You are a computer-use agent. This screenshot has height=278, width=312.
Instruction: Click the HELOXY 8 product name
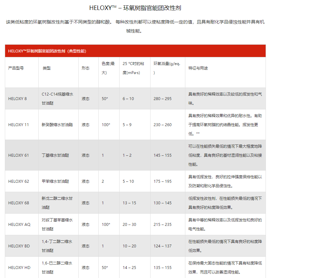tap(17, 99)
